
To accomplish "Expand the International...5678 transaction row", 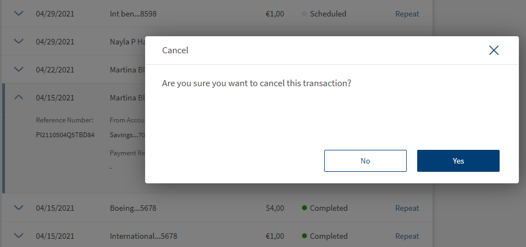I will click(19, 235).
